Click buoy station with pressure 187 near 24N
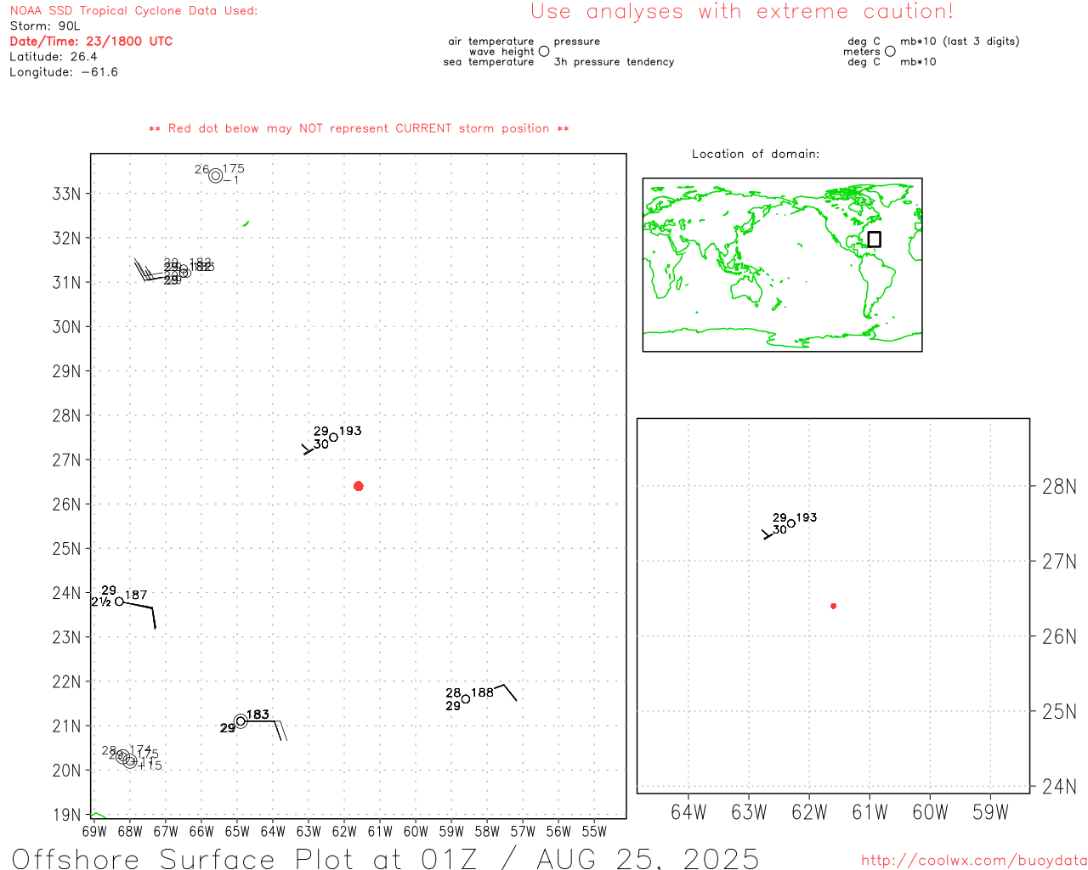 119,601
